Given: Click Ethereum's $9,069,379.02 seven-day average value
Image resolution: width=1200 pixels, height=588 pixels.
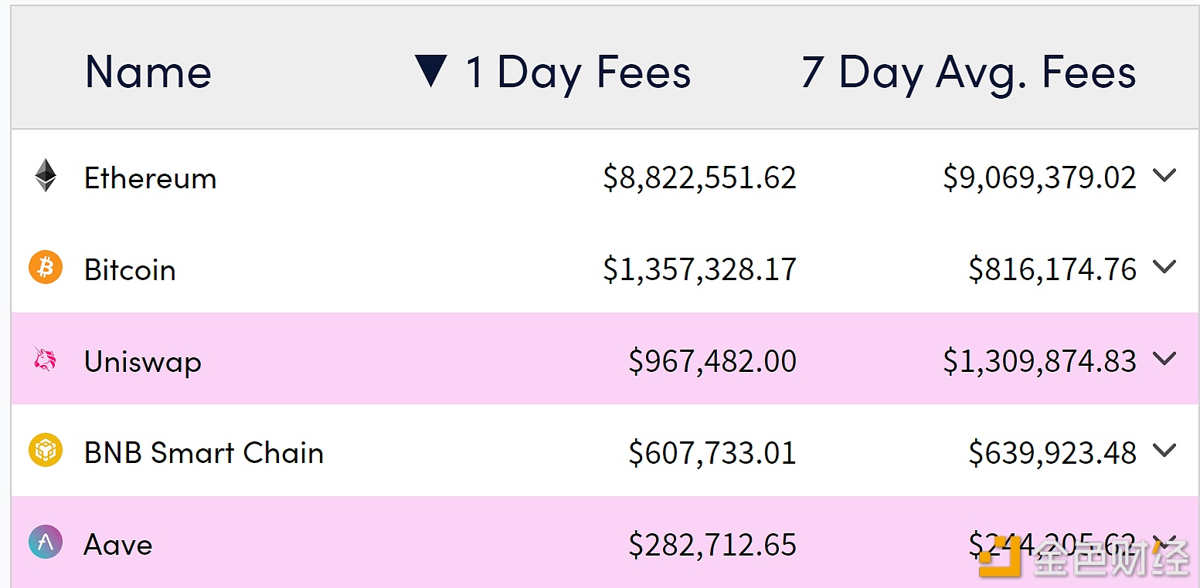Looking at the screenshot, I should (x=1039, y=178).
